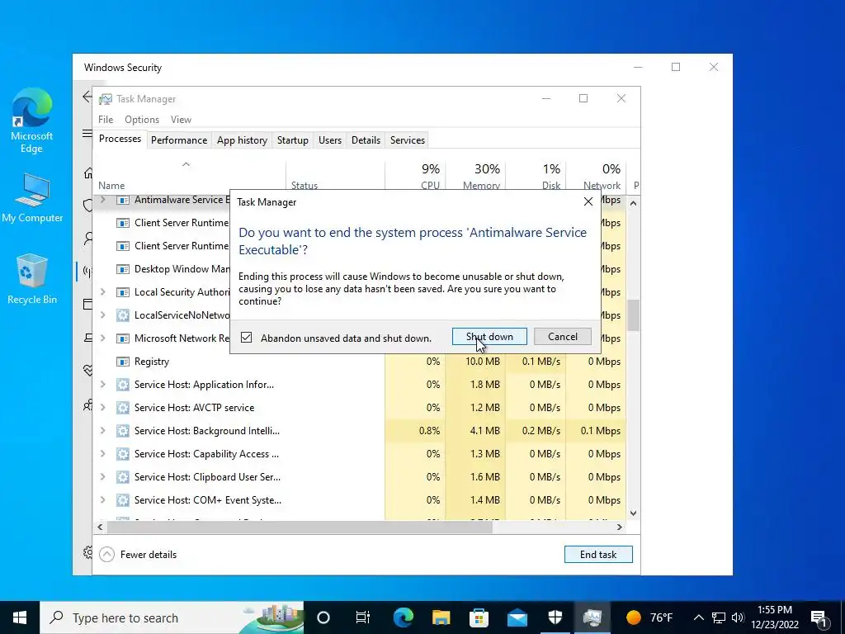Switch to the App history tab
Image resolution: width=845 pixels, height=634 pixels.
pos(242,140)
